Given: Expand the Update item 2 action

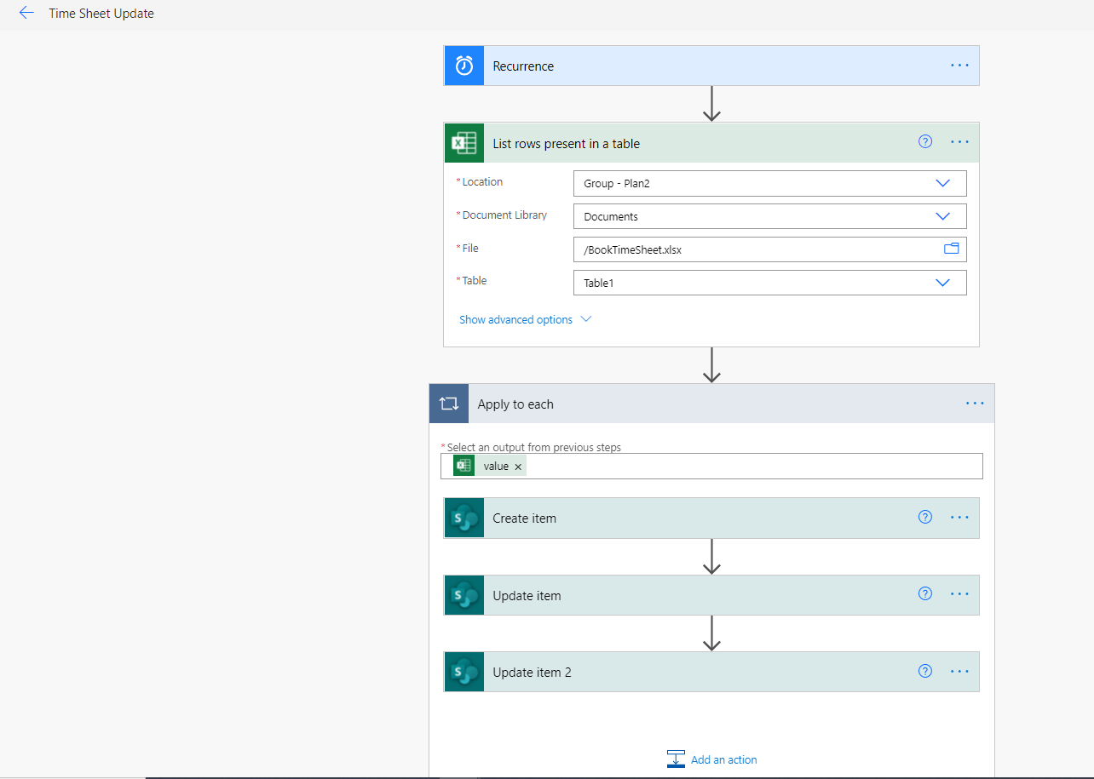Looking at the screenshot, I should (711, 672).
